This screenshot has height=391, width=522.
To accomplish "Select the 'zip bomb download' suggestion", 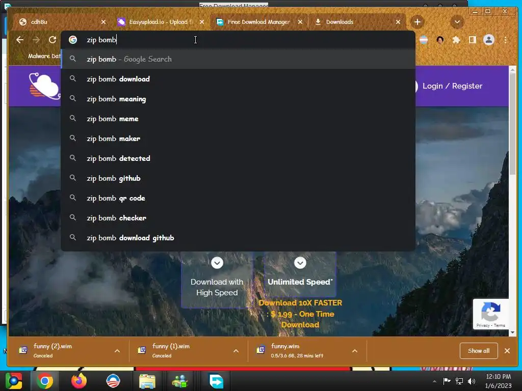I will (238, 79).
